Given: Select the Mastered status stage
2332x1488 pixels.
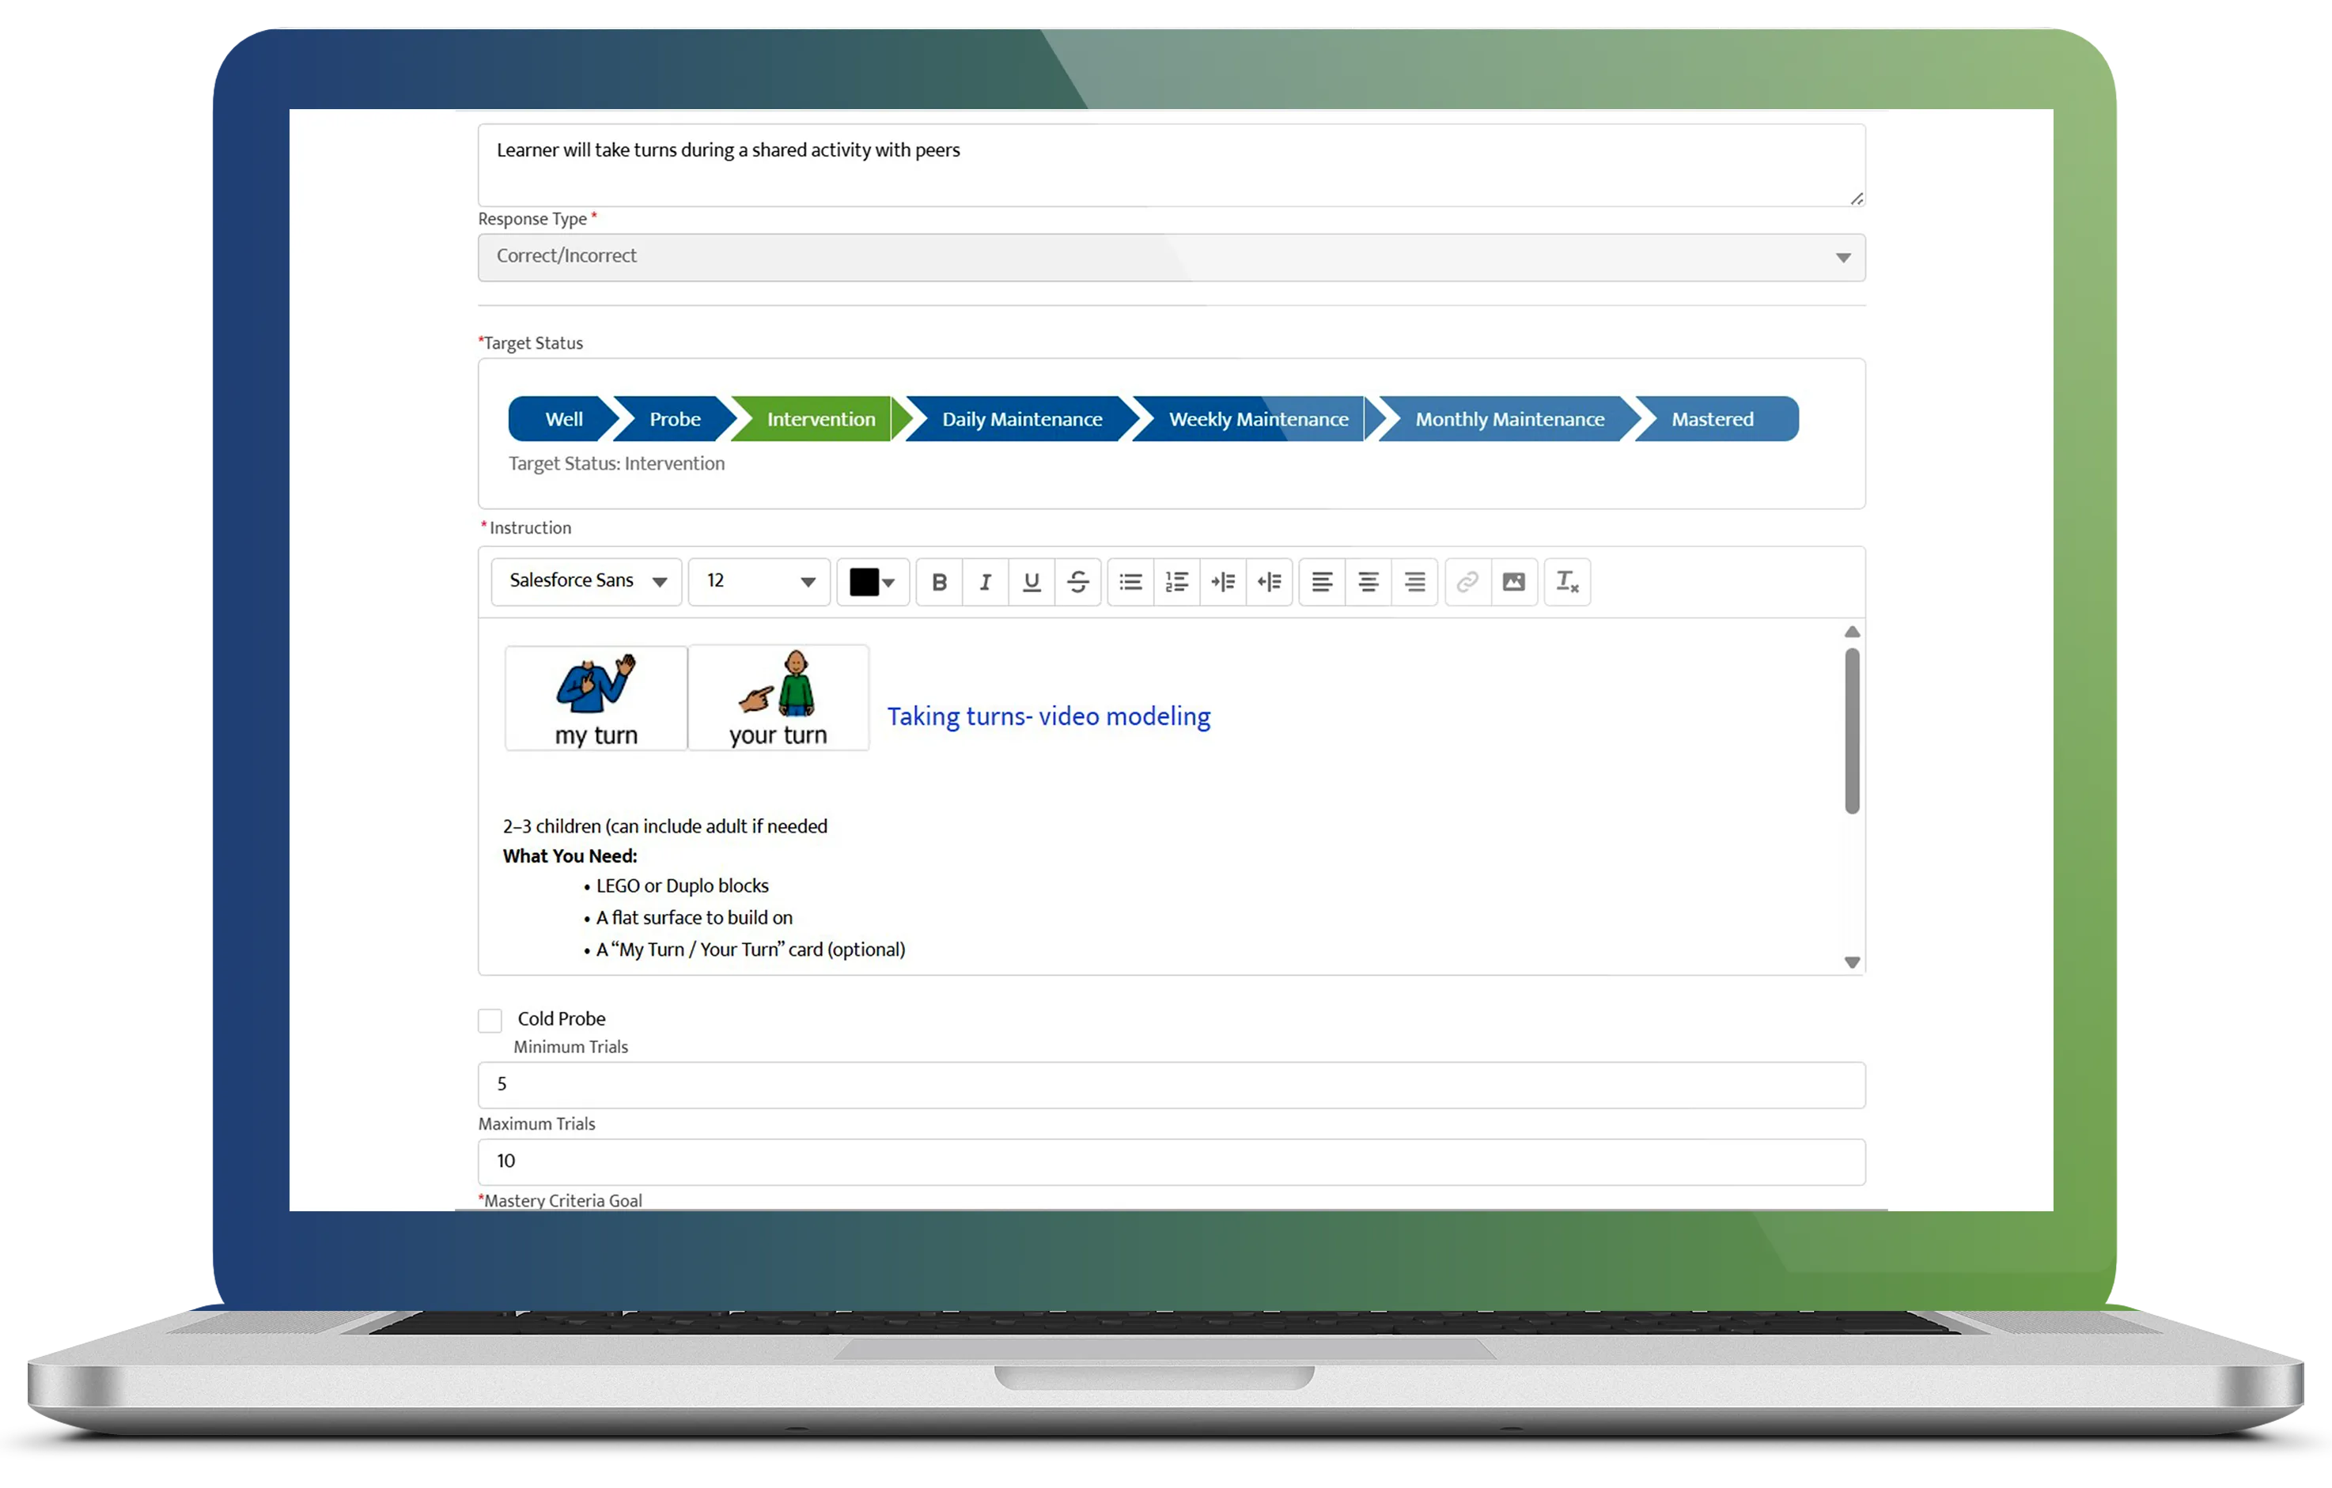Looking at the screenshot, I should click(x=1711, y=419).
